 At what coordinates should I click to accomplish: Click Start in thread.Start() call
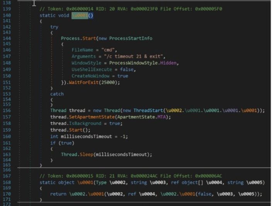click(x=76, y=130)
